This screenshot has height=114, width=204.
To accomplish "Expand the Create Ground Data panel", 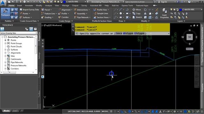I will pos(29,21).
